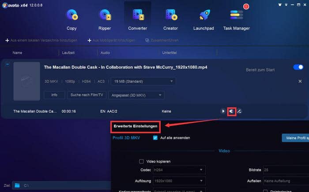Open the 19 MB (Standard) size dropdown

pos(143,81)
